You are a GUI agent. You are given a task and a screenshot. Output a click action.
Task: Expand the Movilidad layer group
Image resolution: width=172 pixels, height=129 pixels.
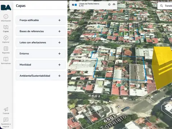40,64
